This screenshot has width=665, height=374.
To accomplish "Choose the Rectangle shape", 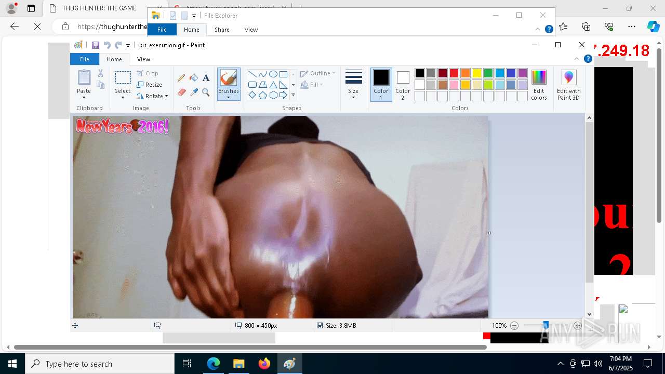I will point(283,74).
